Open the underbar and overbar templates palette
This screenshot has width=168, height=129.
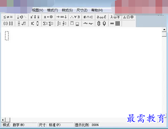click(75, 24)
